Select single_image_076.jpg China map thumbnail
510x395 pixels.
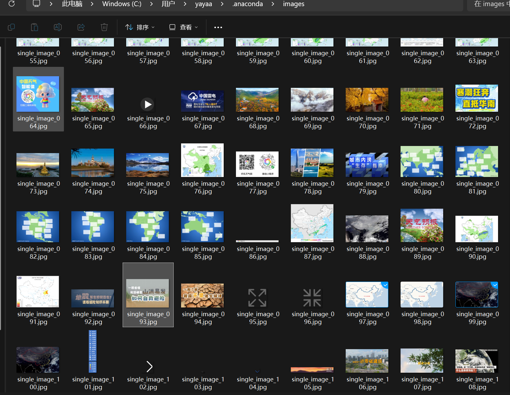pyautogui.click(x=202, y=160)
